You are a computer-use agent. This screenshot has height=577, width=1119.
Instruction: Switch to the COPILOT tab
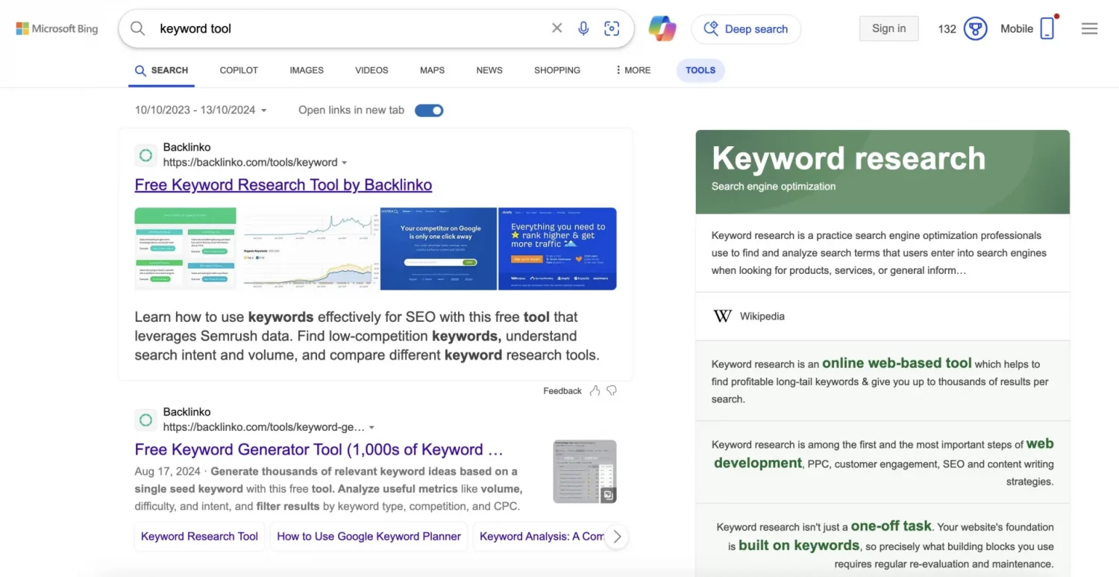pyautogui.click(x=239, y=70)
